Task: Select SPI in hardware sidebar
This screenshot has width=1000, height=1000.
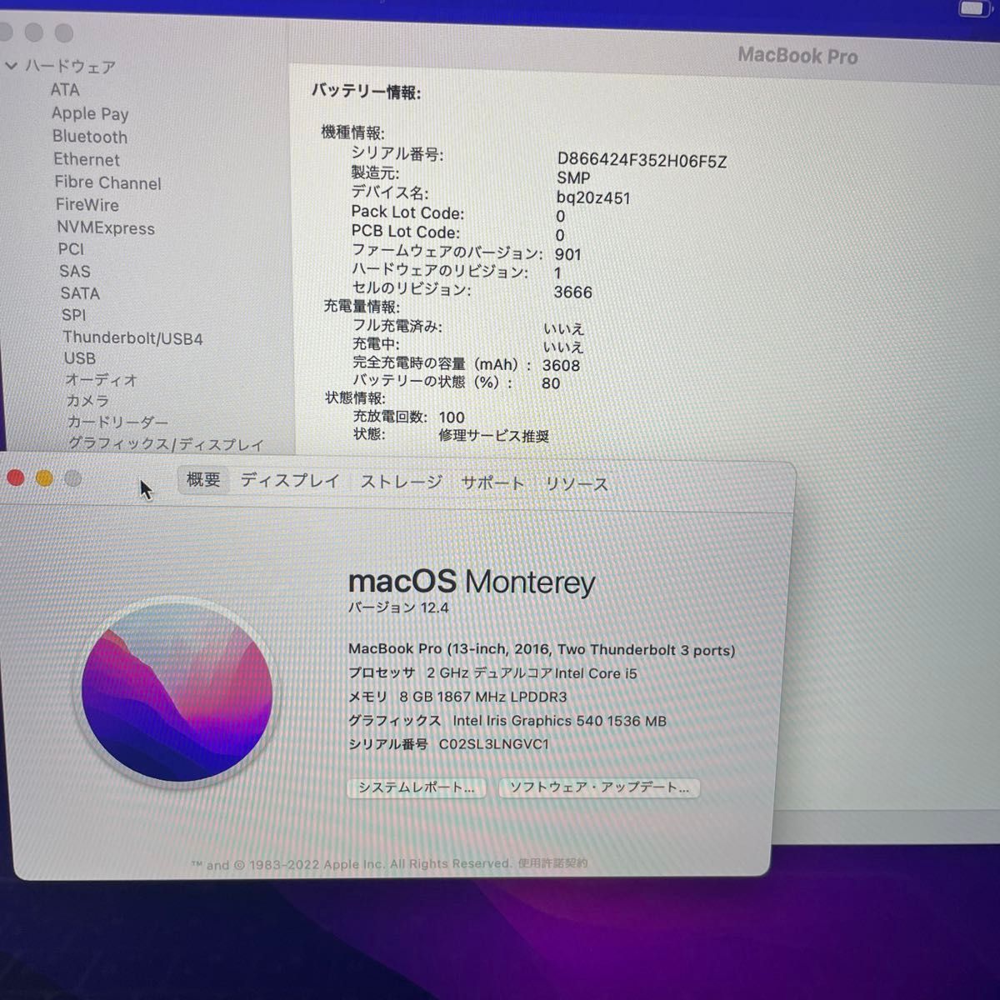Action: tap(73, 315)
